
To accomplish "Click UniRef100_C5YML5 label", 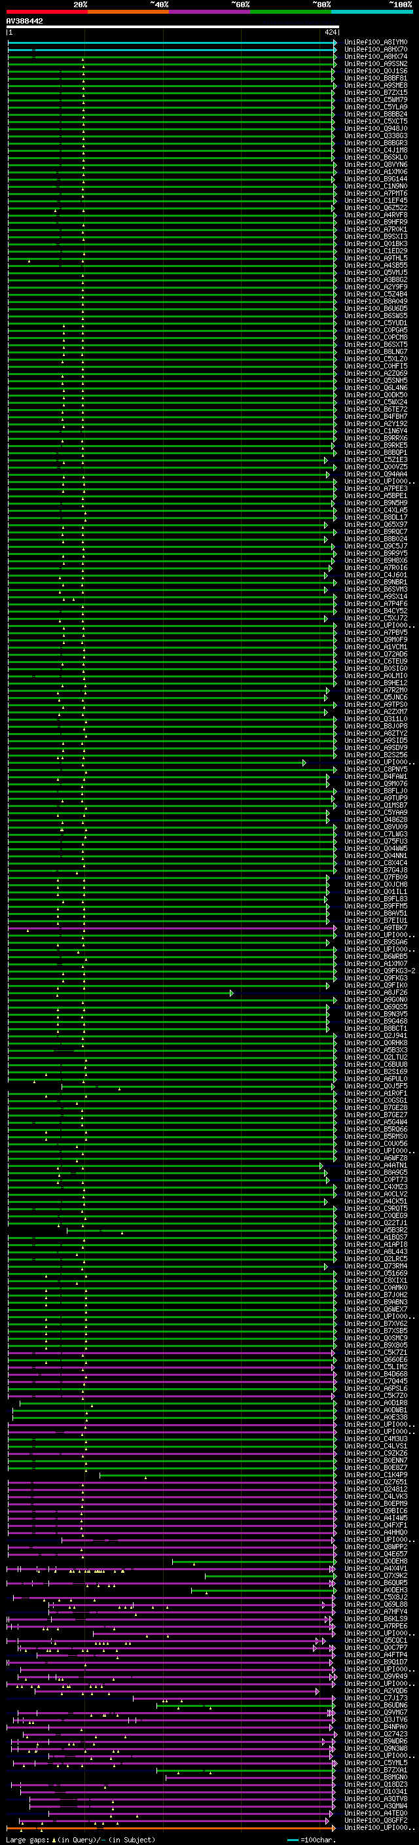I will pyautogui.click(x=376, y=1763).
